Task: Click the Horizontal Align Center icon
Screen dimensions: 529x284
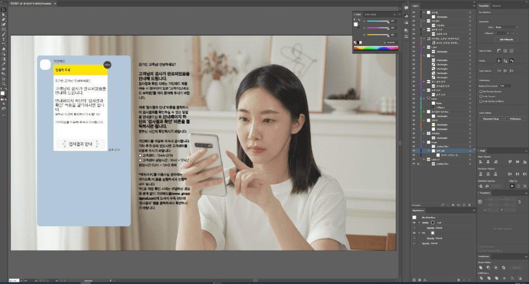Action: [488, 162]
